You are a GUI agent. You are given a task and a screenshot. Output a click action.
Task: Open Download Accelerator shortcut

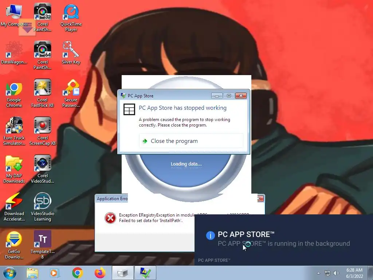[14, 207]
